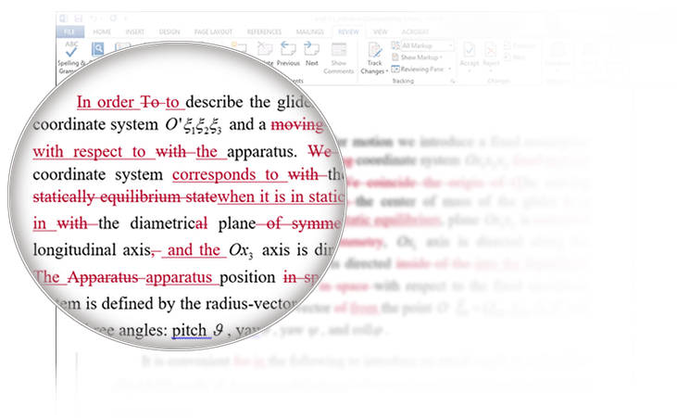Click the inserted words 'corresponds to'
The height and width of the screenshot is (418, 677).
coord(225,174)
